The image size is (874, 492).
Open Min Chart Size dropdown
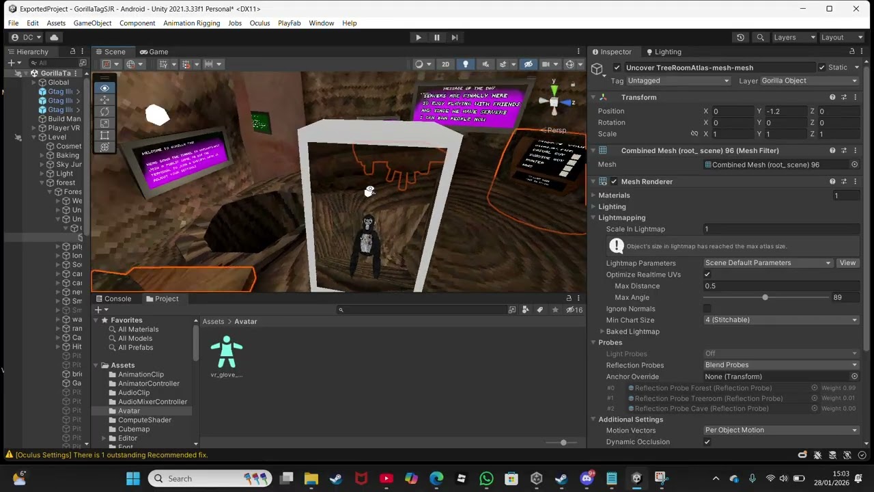781,320
